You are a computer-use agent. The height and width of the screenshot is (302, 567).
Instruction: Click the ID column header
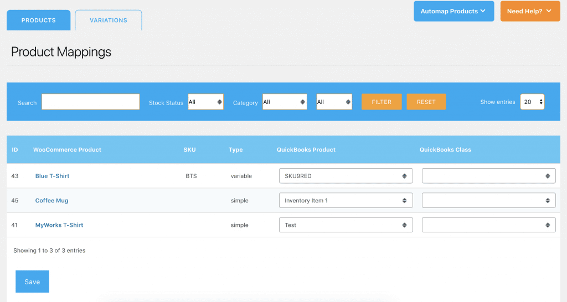tap(15, 149)
